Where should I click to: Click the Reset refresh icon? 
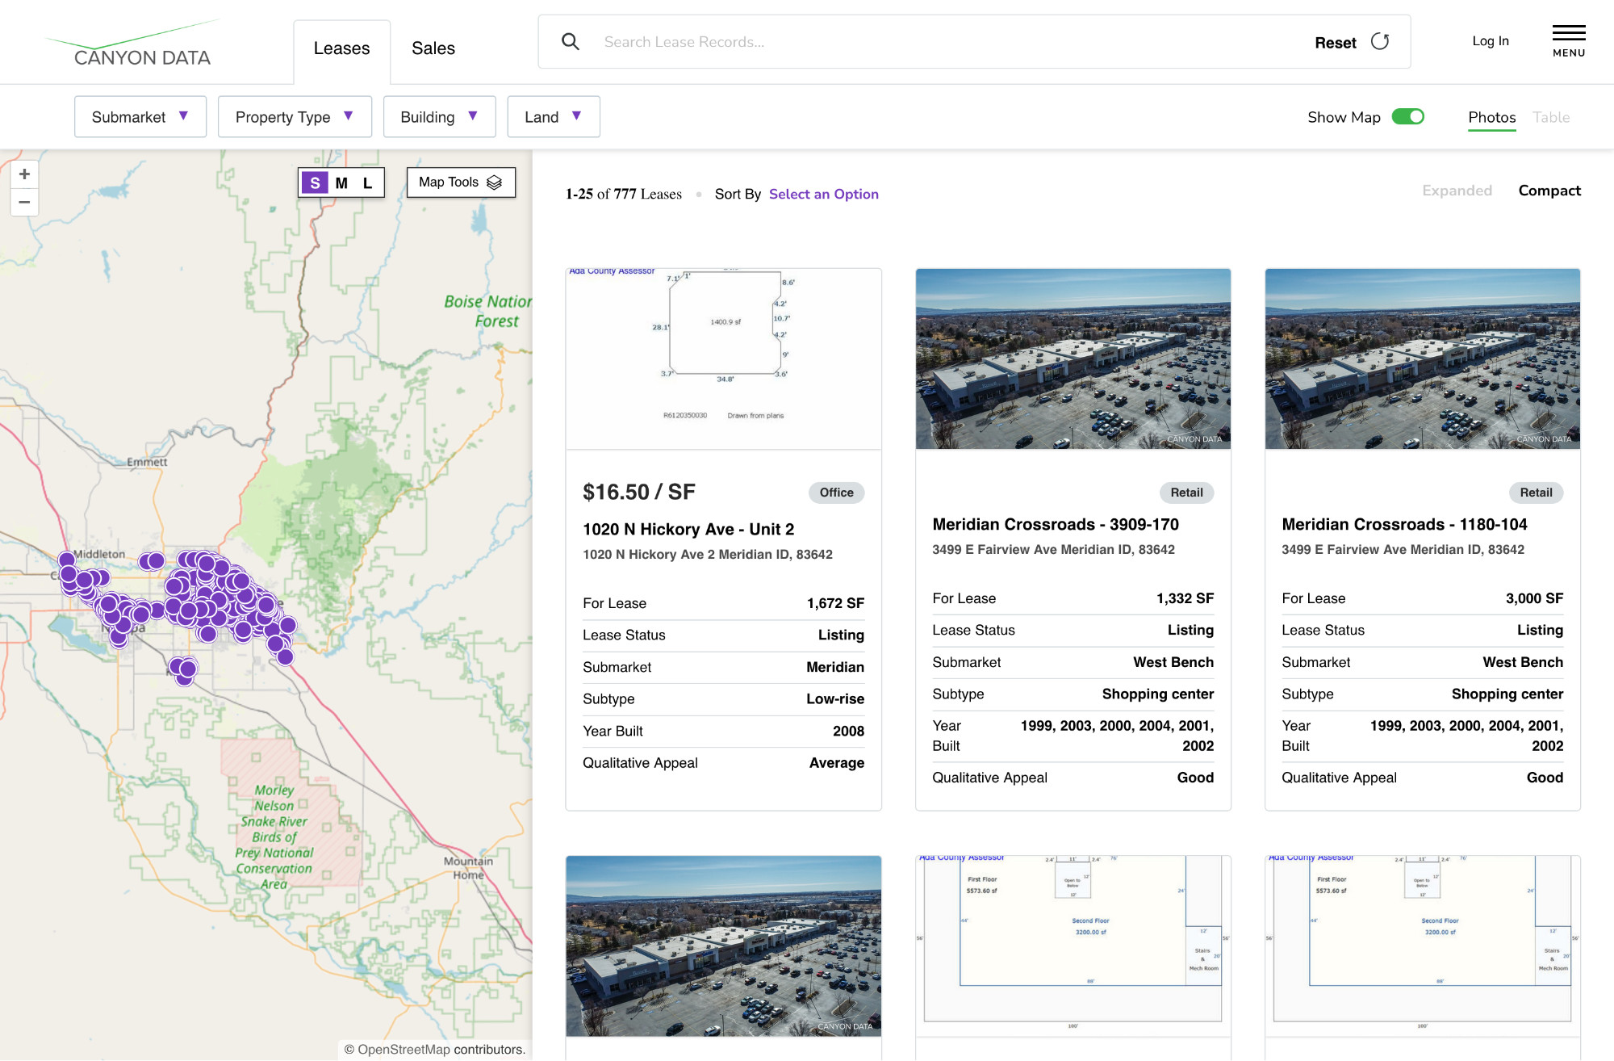click(x=1380, y=41)
